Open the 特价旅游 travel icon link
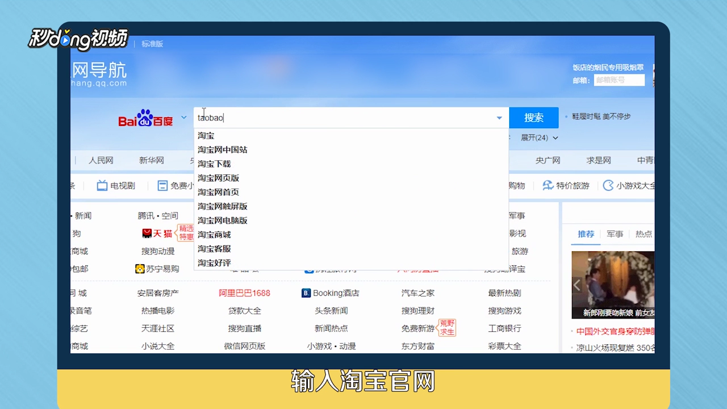Viewport: 727px width, 409px height. (x=566, y=185)
